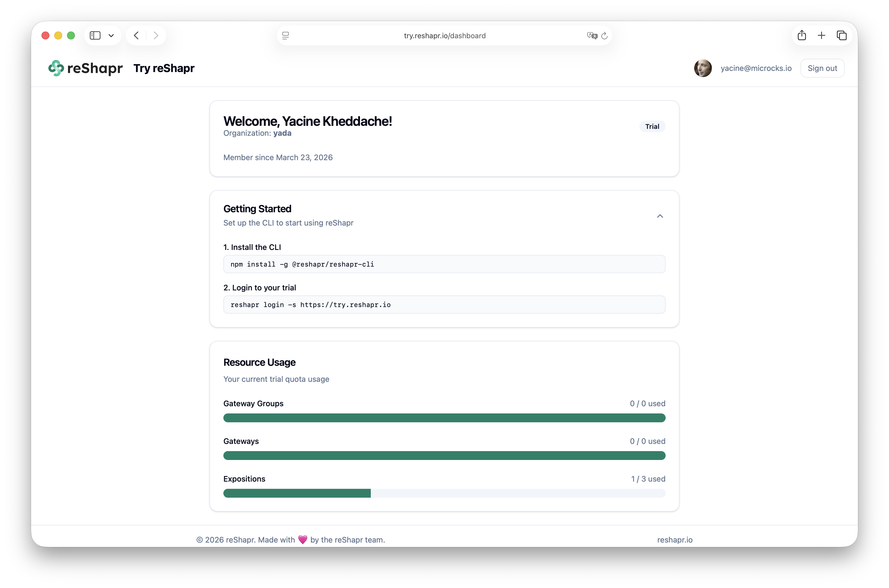Screen dimensions: 889x588
Task: Show the tab overview
Action: click(842, 35)
